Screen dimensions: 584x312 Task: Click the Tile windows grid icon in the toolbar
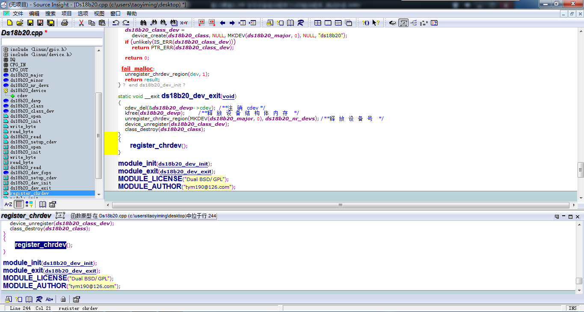(317, 23)
